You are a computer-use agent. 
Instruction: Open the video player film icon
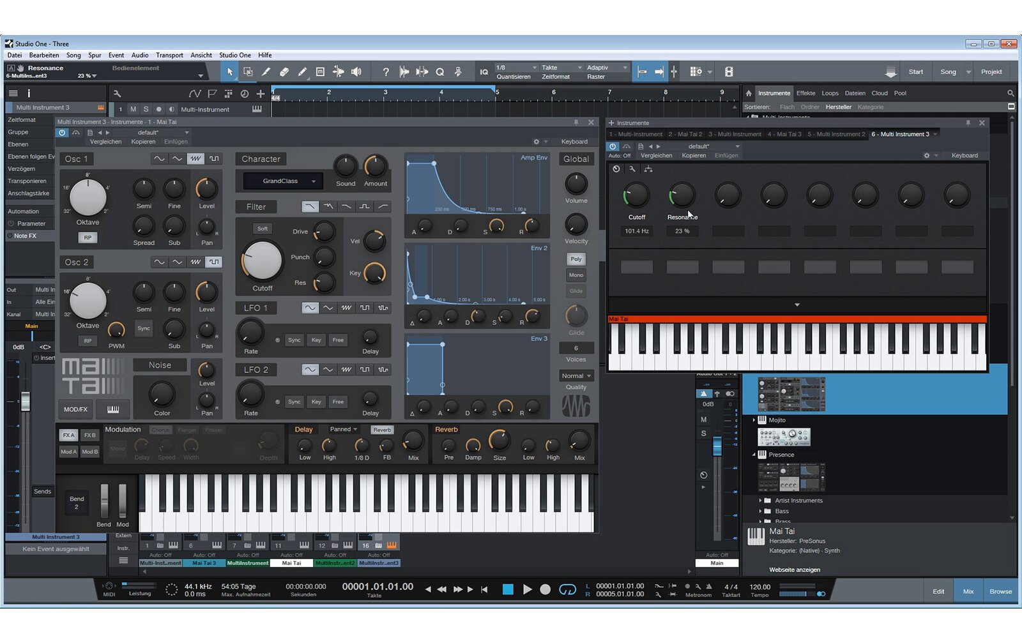729,72
